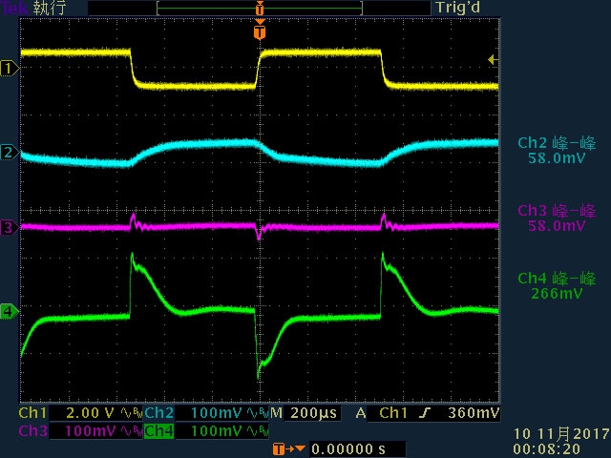Click the Trig'd status indicator
Screen dimensions: 611x458
tap(458, 8)
